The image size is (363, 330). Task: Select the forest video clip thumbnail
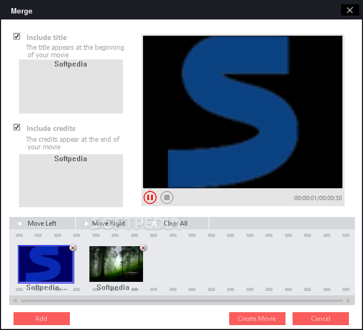click(116, 264)
